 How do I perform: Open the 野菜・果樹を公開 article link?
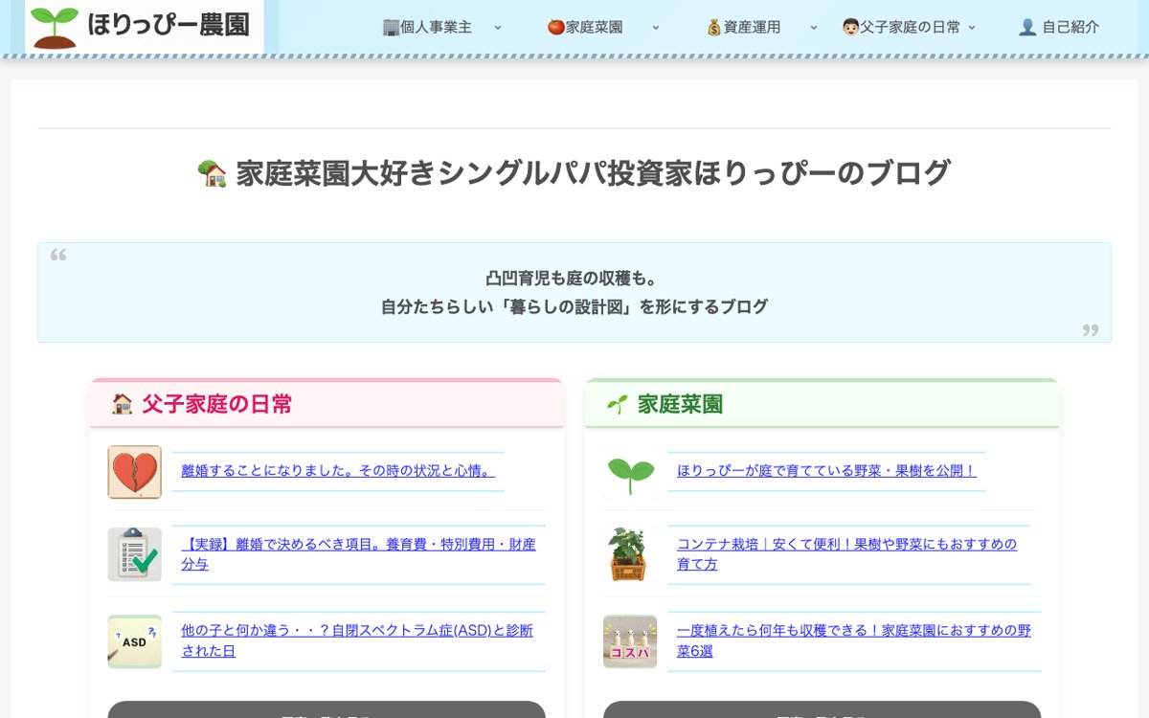[826, 471]
